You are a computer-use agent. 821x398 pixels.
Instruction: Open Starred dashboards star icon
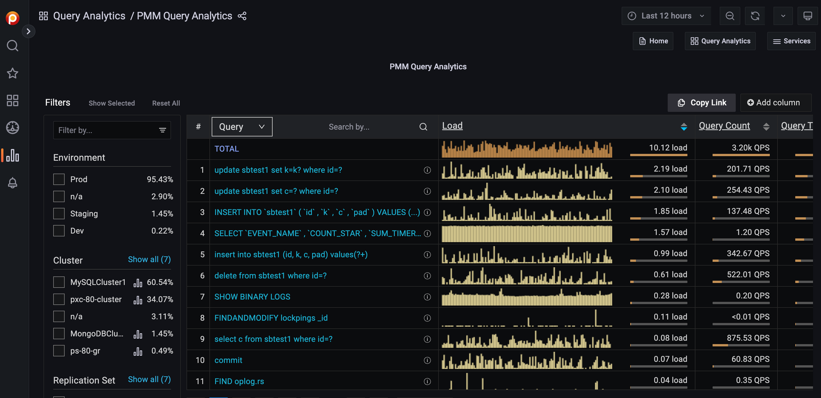(x=13, y=73)
